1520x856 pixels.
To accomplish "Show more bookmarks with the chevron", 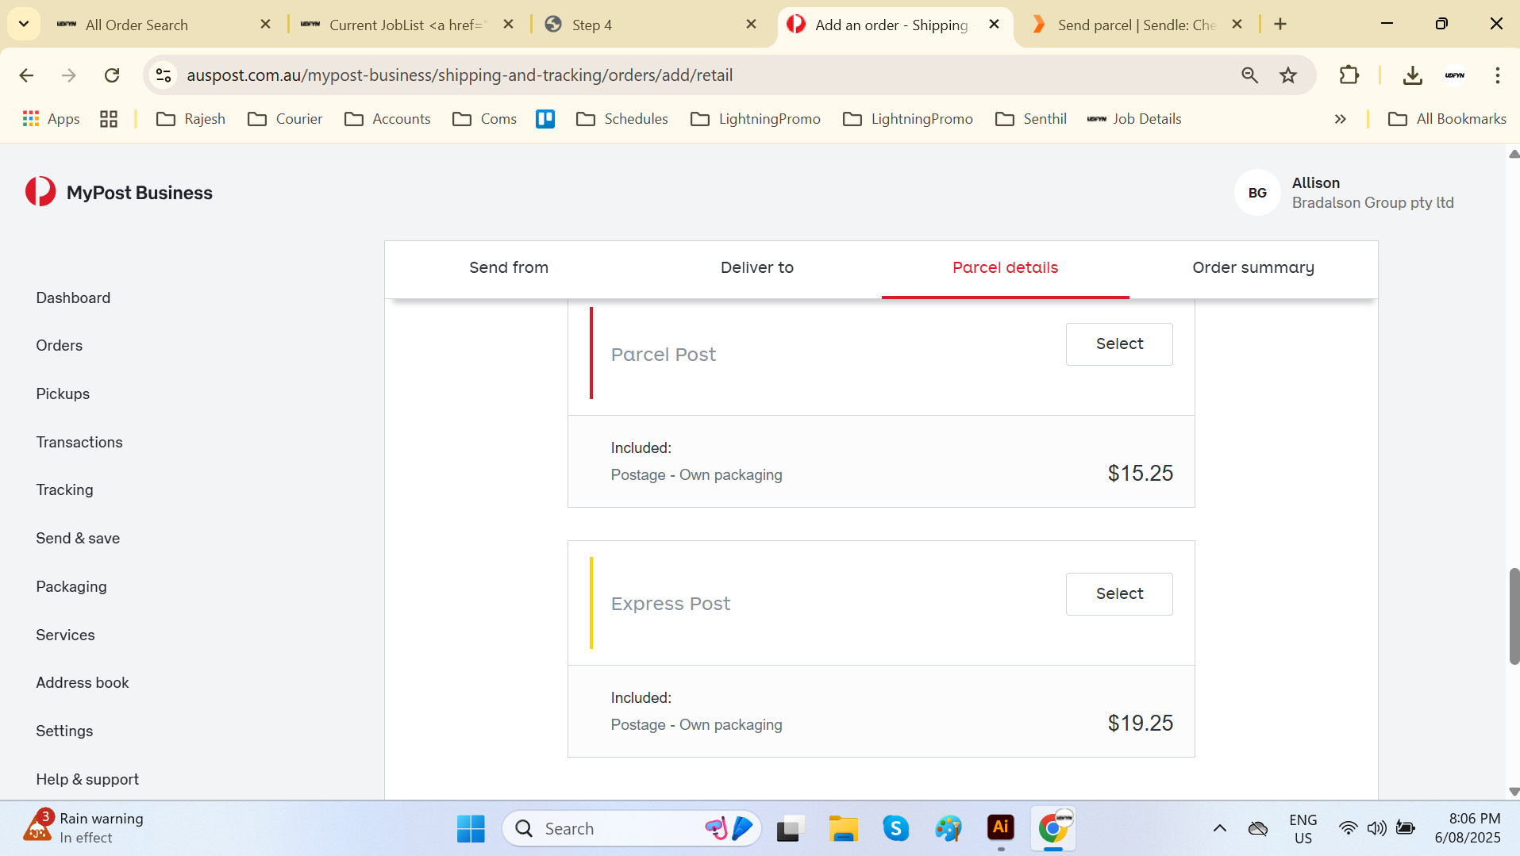I will point(1340,119).
